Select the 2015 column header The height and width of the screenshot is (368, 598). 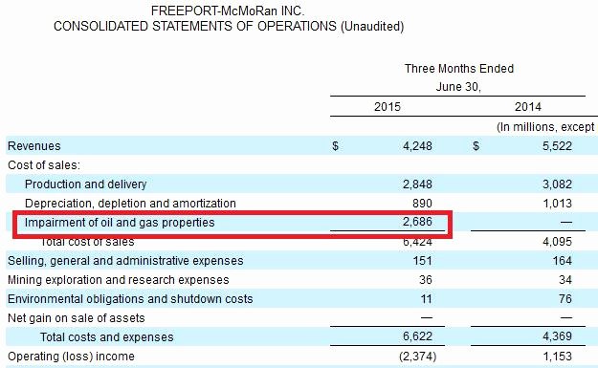388,107
